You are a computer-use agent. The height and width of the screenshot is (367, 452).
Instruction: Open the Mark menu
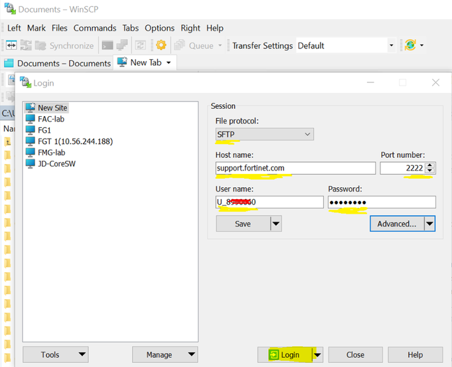(37, 28)
